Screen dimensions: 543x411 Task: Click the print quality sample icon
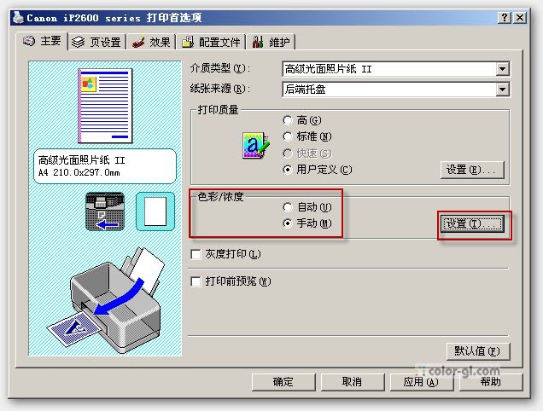(x=255, y=145)
